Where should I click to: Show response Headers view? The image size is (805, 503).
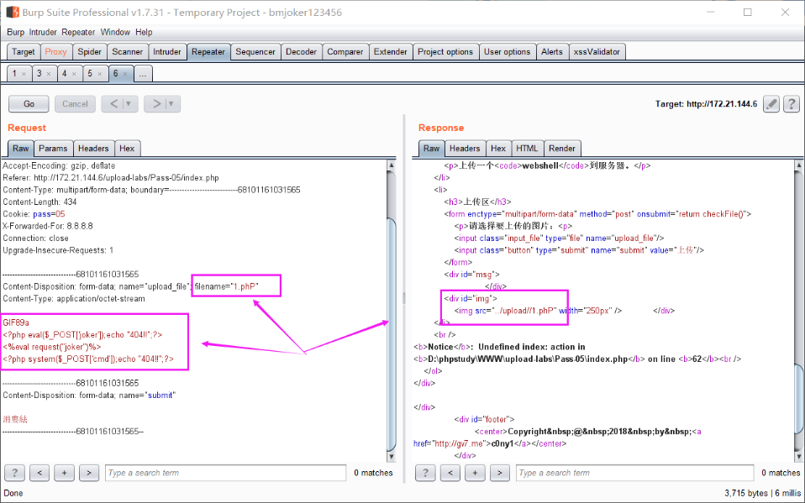click(x=465, y=149)
